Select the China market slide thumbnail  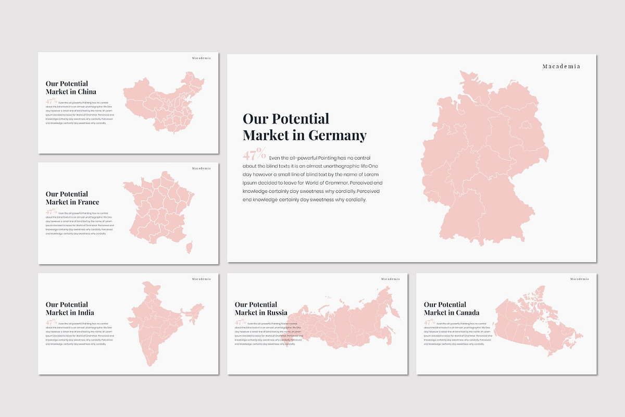128,103
